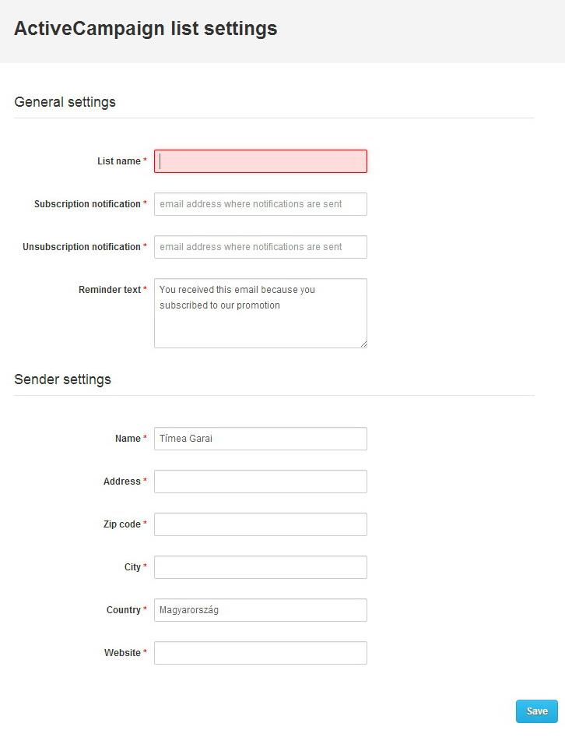The width and height of the screenshot is (565, 748).
Task: Click the City input field
Action: (x=261, y=567)
